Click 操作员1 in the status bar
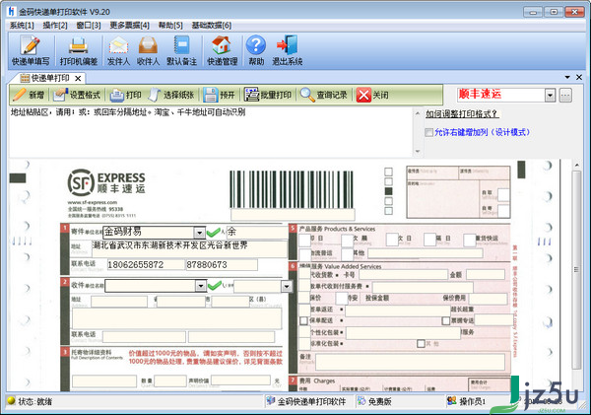Viewport: 591px width, 415px height. pos(467,401)
